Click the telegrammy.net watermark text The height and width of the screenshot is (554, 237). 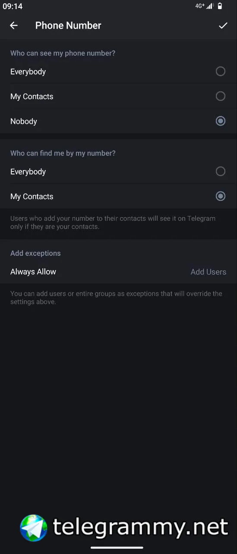coord(140,527)
